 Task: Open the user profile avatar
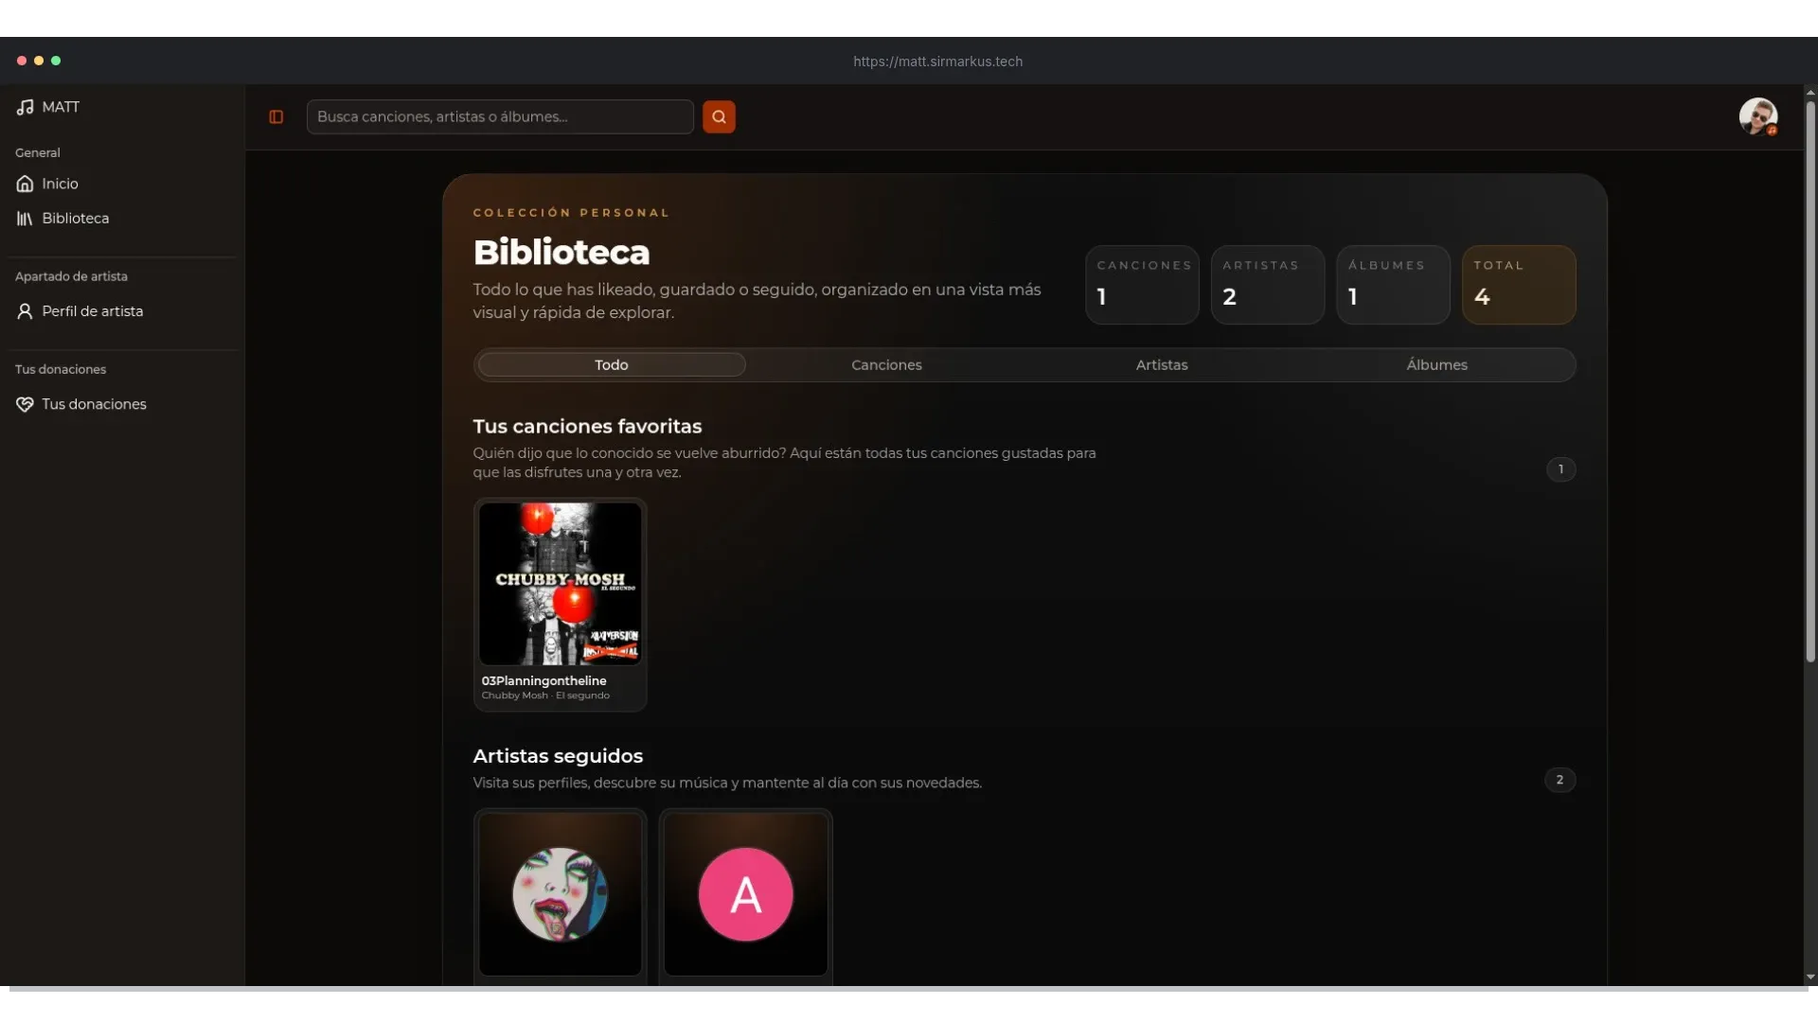click(1757, 116)
